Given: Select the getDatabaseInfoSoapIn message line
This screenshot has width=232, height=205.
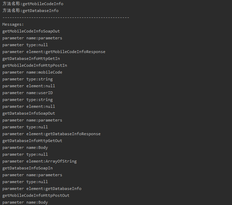Looking at the screenshot, I should pyautogui.click(x=27, y=168).
